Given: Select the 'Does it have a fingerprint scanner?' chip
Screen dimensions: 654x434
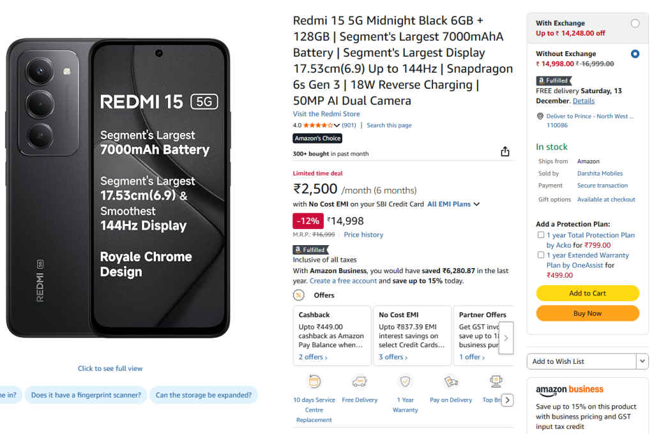Looking at the screenshot, I should pyautogui.click(x=85, y=394).
